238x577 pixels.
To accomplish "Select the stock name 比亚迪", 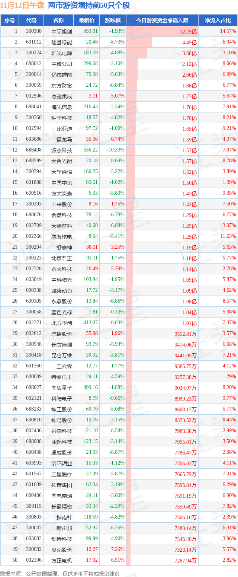I will point(64,129).
